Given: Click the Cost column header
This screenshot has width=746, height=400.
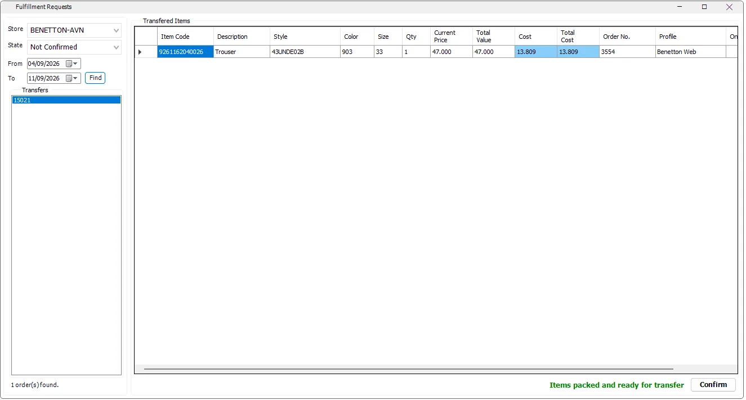Looking at the screenshot, I should (536, 37).
